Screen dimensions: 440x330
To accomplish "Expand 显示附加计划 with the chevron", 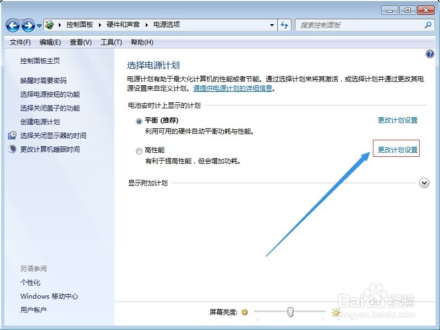I will click(x=424, y=182).
